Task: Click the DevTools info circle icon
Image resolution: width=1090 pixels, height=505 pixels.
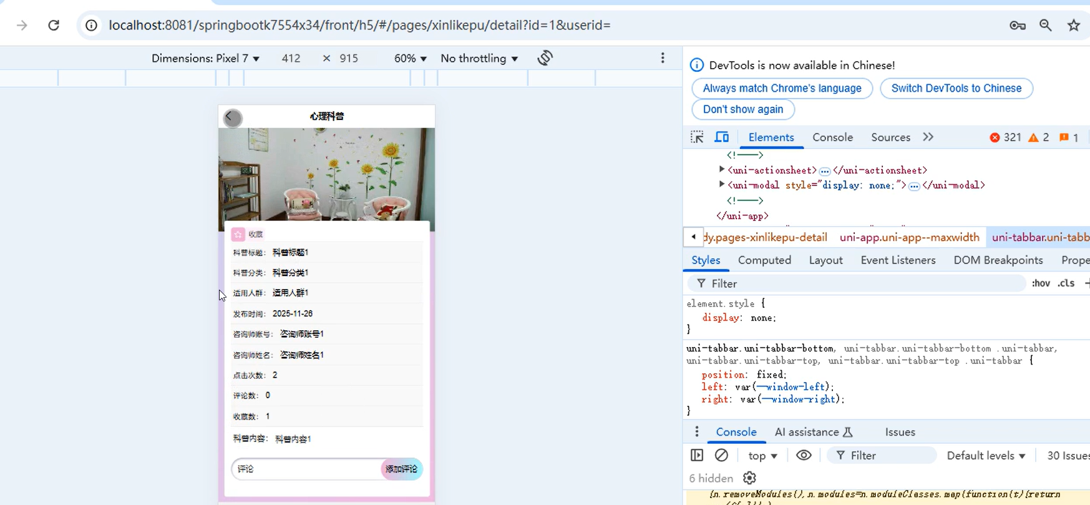Action: 697,65
